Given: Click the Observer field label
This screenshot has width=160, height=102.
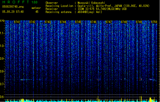Looking at the screenshot, I should click(52, 3).
